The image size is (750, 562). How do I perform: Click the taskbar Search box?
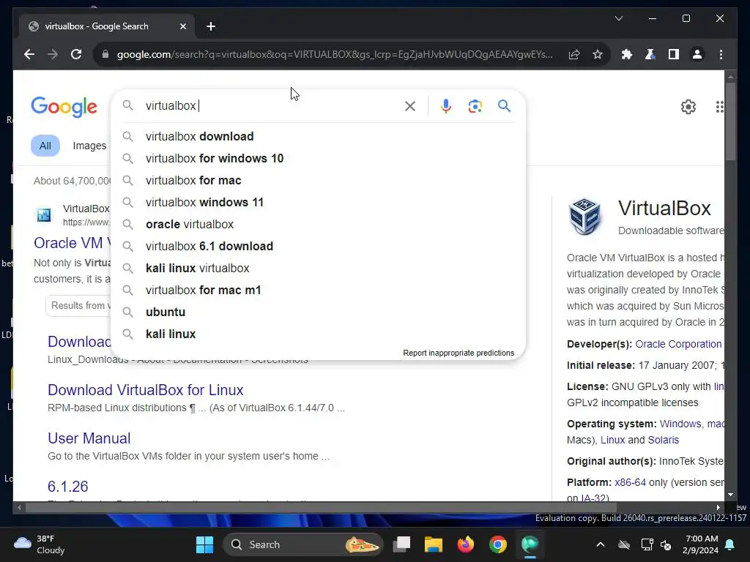tap(302, 544)
